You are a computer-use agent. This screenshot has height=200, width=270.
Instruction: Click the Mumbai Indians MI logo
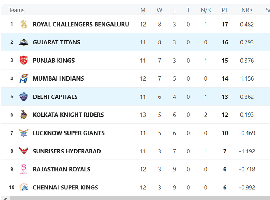[24, 78]
